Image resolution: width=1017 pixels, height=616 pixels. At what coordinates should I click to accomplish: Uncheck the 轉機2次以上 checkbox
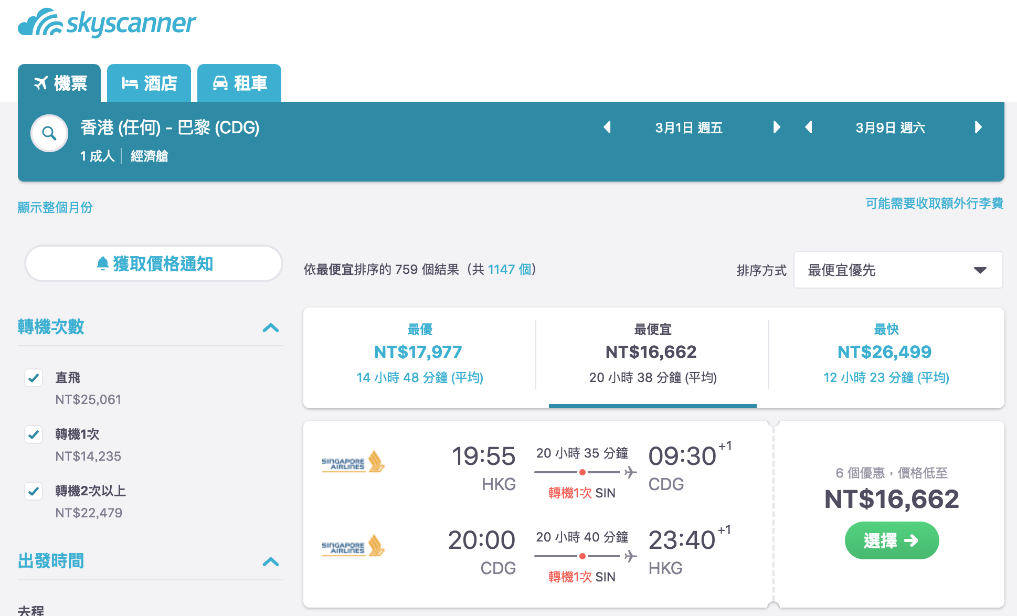pos(34,491)
